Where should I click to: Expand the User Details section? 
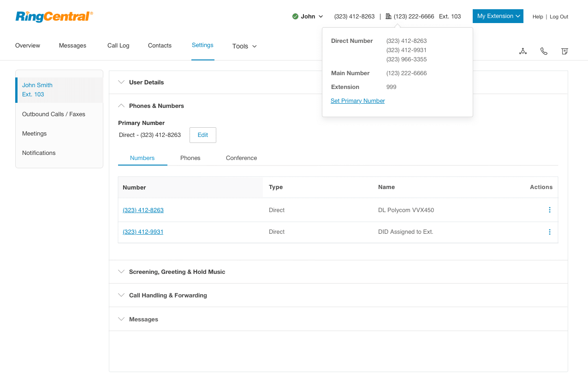(x=147, y=82)
